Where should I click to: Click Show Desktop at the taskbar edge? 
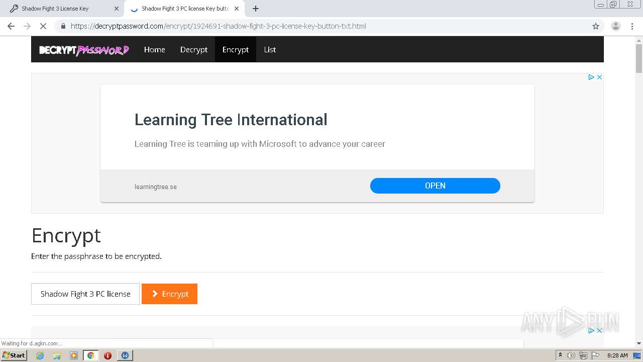pos(637,355)
